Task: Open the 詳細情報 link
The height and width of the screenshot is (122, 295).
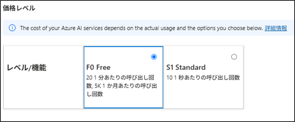Action: click(x=276, y=28)
